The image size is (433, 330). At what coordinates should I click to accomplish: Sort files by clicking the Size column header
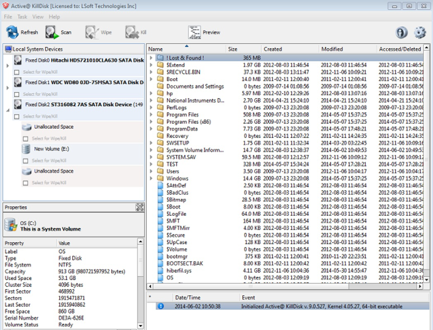pyautogui.click(x=232, y=49)
